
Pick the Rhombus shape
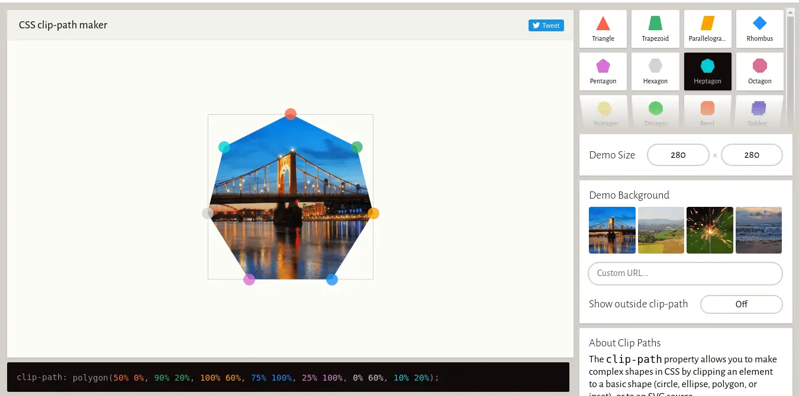tap(759, 29)
